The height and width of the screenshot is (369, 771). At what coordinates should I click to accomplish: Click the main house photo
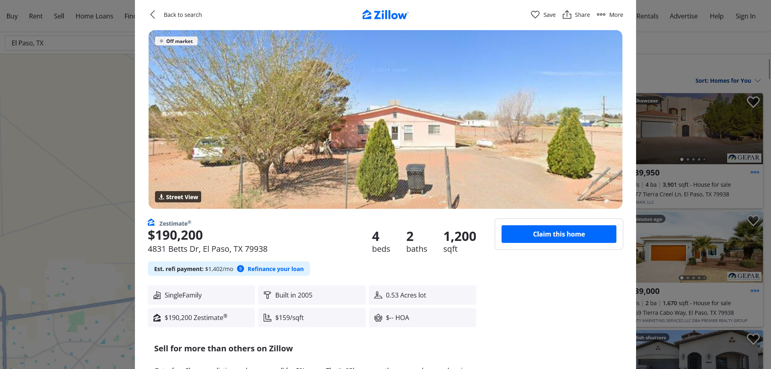385,119
